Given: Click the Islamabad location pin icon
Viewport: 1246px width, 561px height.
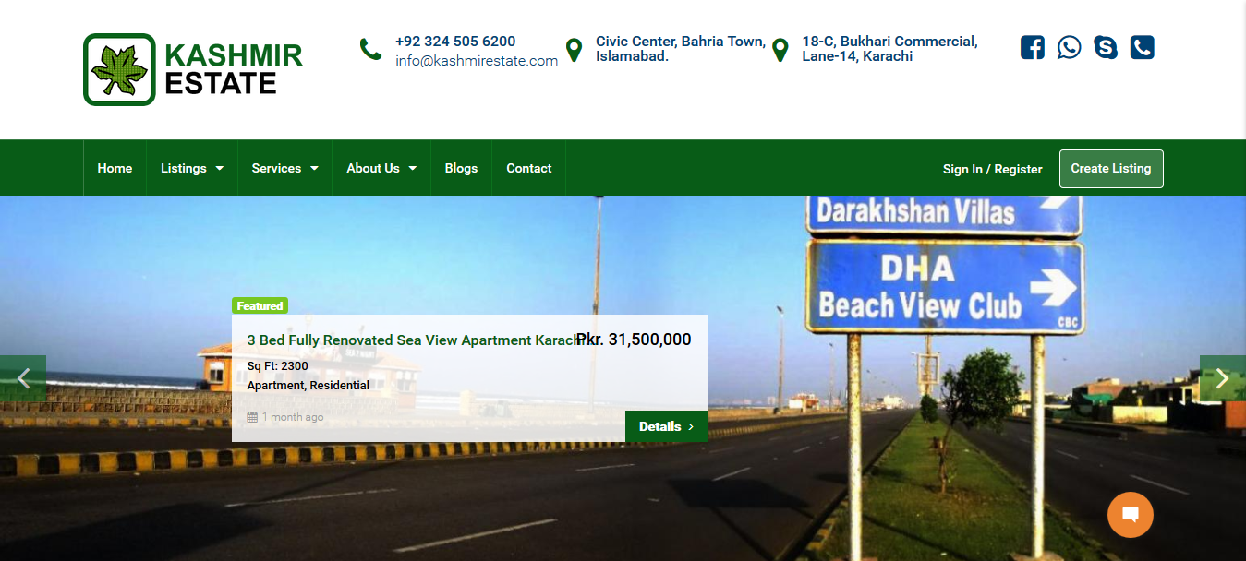Looking at the screenshot, I should (x=574, y=50).
